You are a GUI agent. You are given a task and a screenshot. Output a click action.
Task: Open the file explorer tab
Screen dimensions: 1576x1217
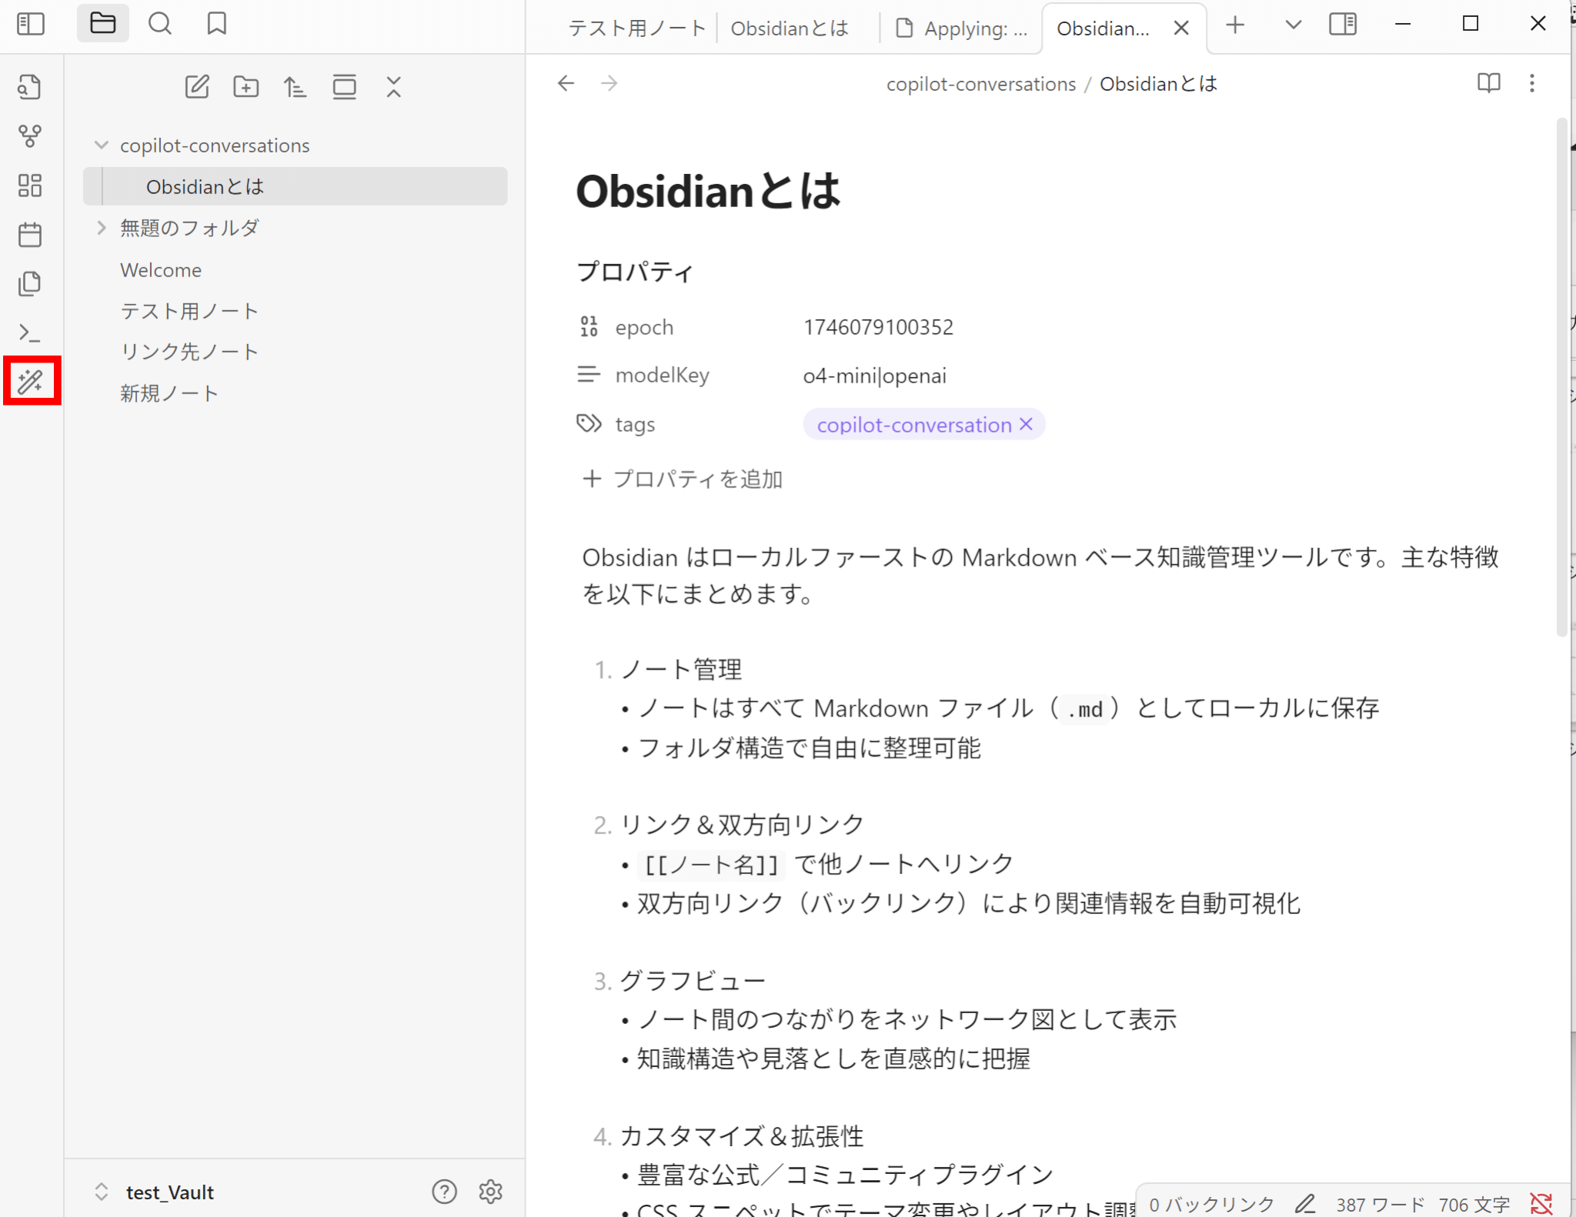coord(102,24)
